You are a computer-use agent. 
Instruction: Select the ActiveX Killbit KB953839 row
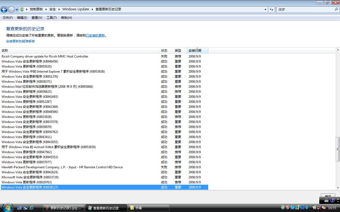pyautogui.click(x=104, y=147)
